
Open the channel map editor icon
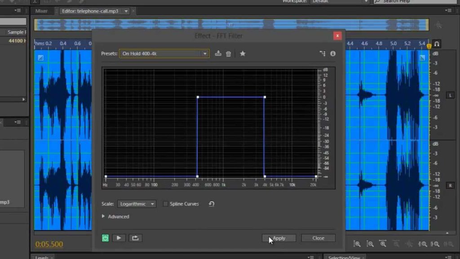pos(323,54)
